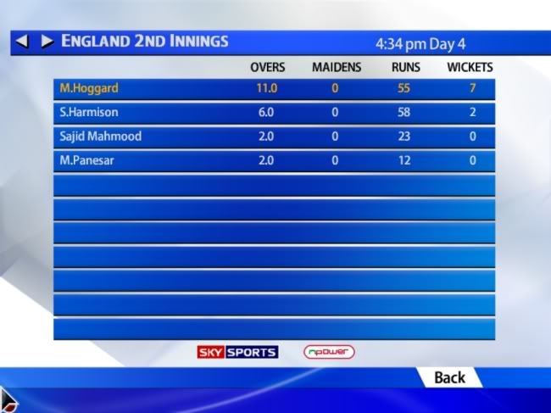Click the right arrow for next innings

[47, 41]
